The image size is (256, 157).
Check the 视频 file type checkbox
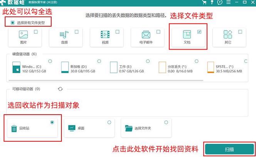(x=117, y=32)
